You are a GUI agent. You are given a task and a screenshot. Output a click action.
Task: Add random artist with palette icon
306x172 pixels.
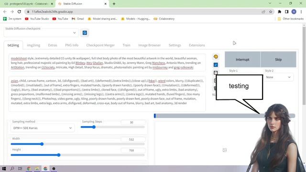pos(216,57)
